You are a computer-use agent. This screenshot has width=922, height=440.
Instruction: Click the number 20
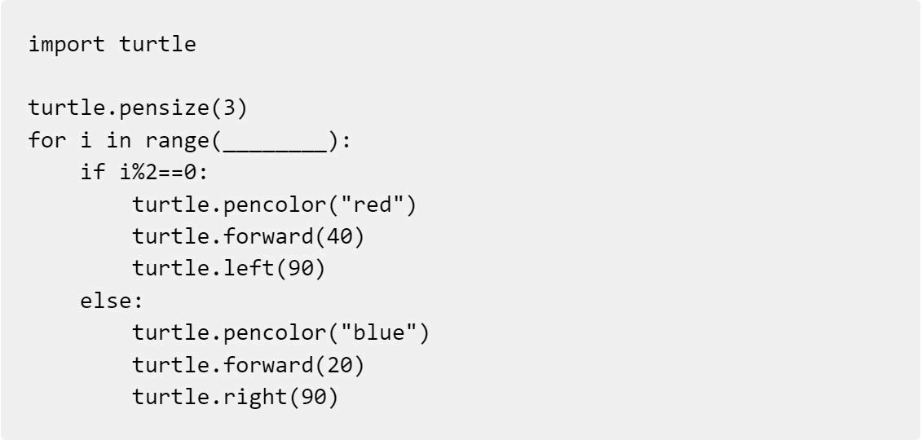(340, 365)
